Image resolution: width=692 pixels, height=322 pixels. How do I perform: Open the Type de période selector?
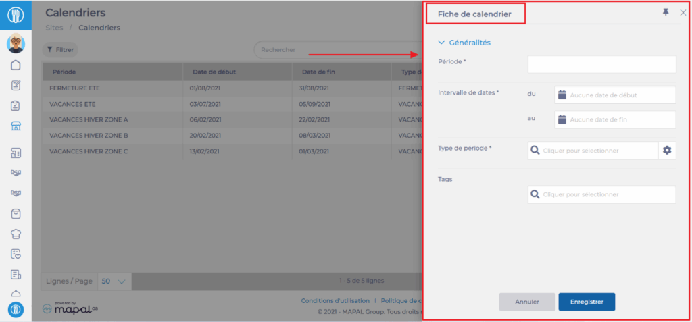pyautogui.click(x=593, y=151)
